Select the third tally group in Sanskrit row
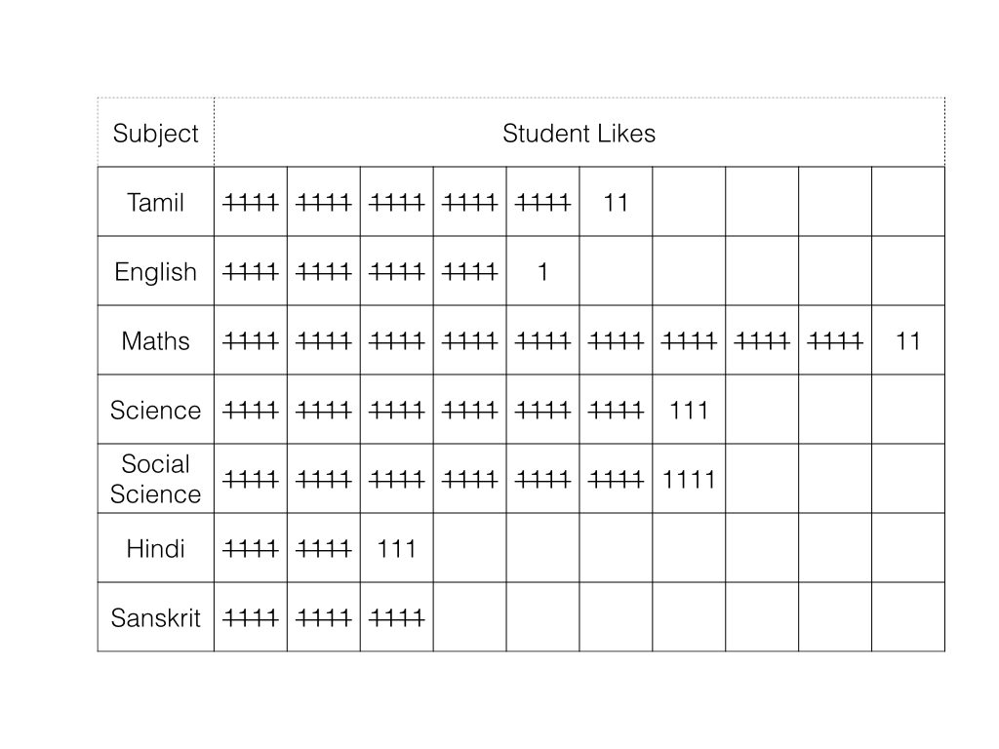This screenshot has height=749, width=999. click(397, 617)
